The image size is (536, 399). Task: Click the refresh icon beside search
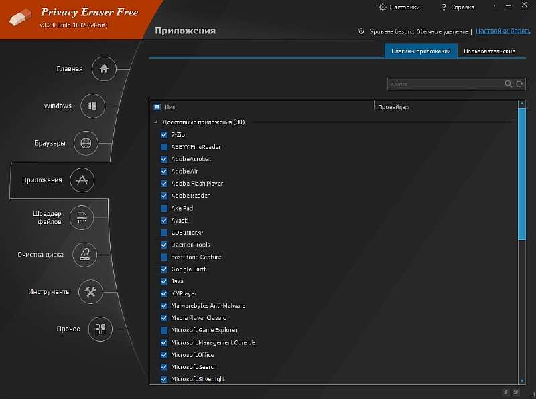[x=519, y=84]
